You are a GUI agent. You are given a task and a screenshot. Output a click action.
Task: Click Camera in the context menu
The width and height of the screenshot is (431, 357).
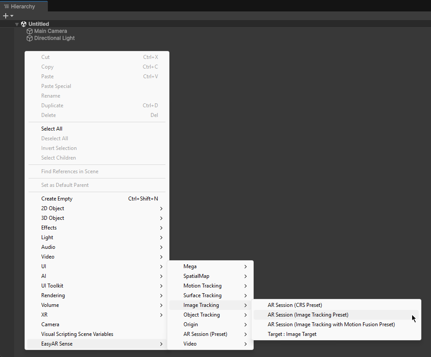click(50, 324)
